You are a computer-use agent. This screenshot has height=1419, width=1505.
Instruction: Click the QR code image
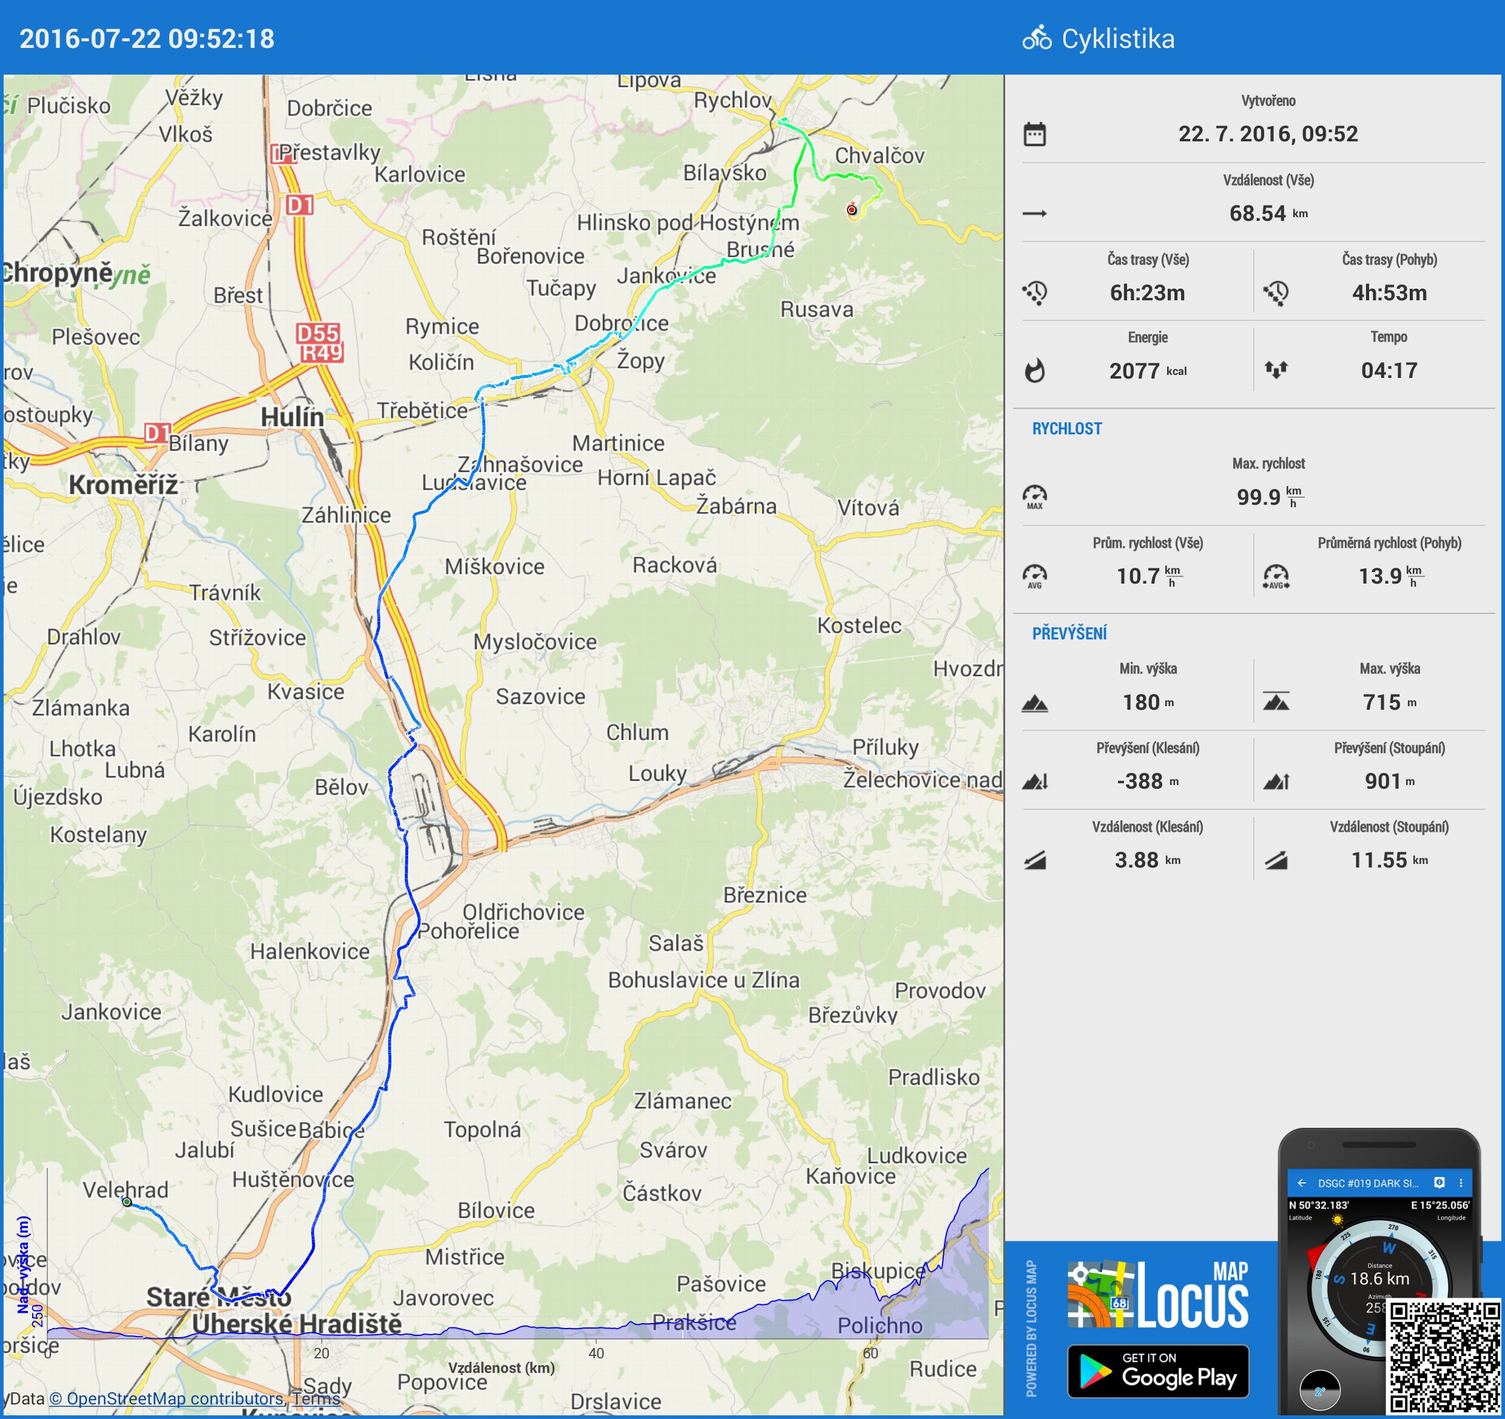(x=1444, y=1357)
